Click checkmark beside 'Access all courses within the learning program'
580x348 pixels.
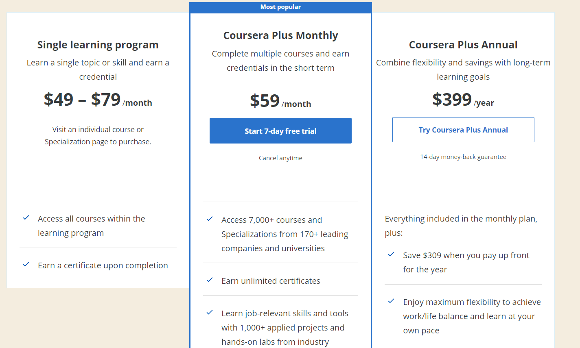pyautogui.click(x=26, y=218)
